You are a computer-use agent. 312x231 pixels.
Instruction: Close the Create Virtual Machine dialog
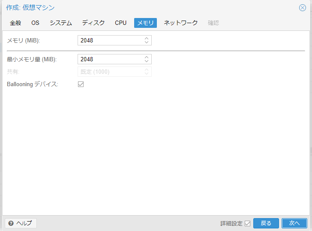(302, 8)
